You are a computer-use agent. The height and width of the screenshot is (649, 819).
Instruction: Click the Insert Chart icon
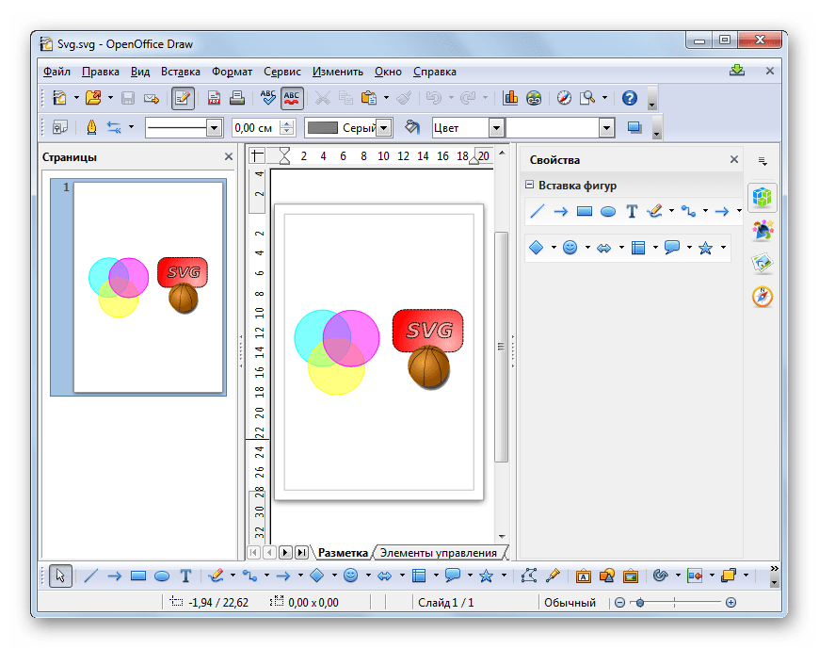point(511,97)
